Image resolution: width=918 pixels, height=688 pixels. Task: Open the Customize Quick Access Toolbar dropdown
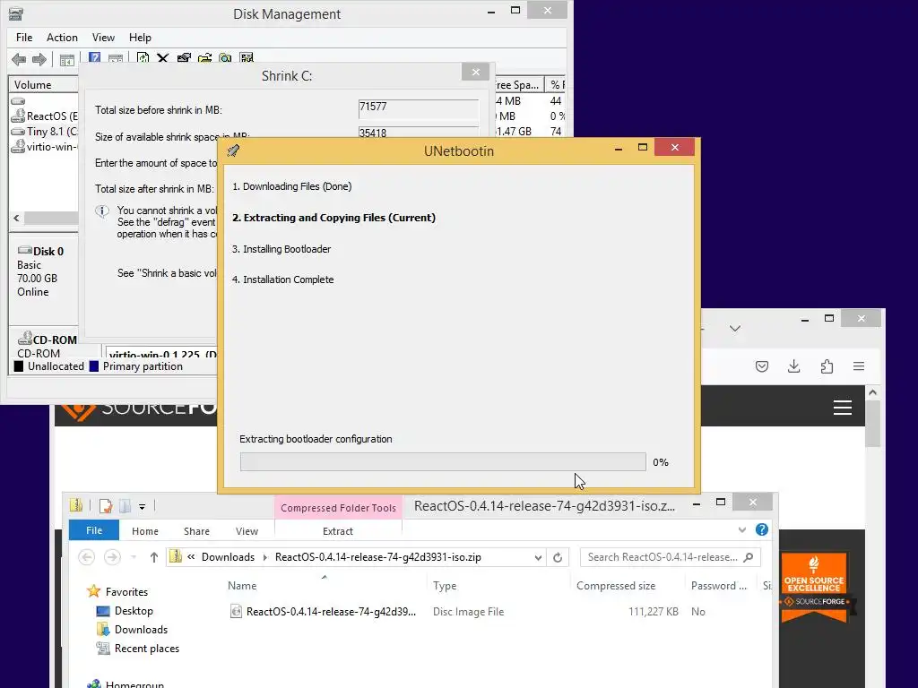click(x=143, y=507)
